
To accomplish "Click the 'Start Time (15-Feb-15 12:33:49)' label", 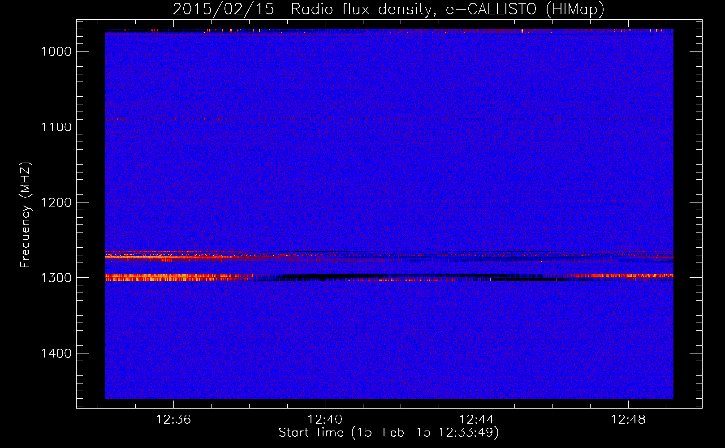I will [x=388, y=433].
